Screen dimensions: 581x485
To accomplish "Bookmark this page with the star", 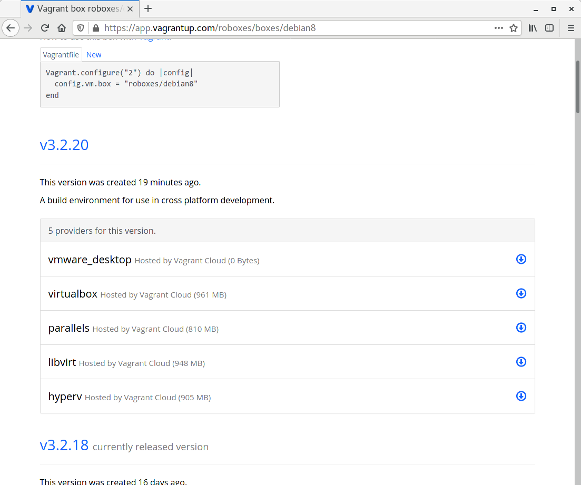I will [514, 28].
